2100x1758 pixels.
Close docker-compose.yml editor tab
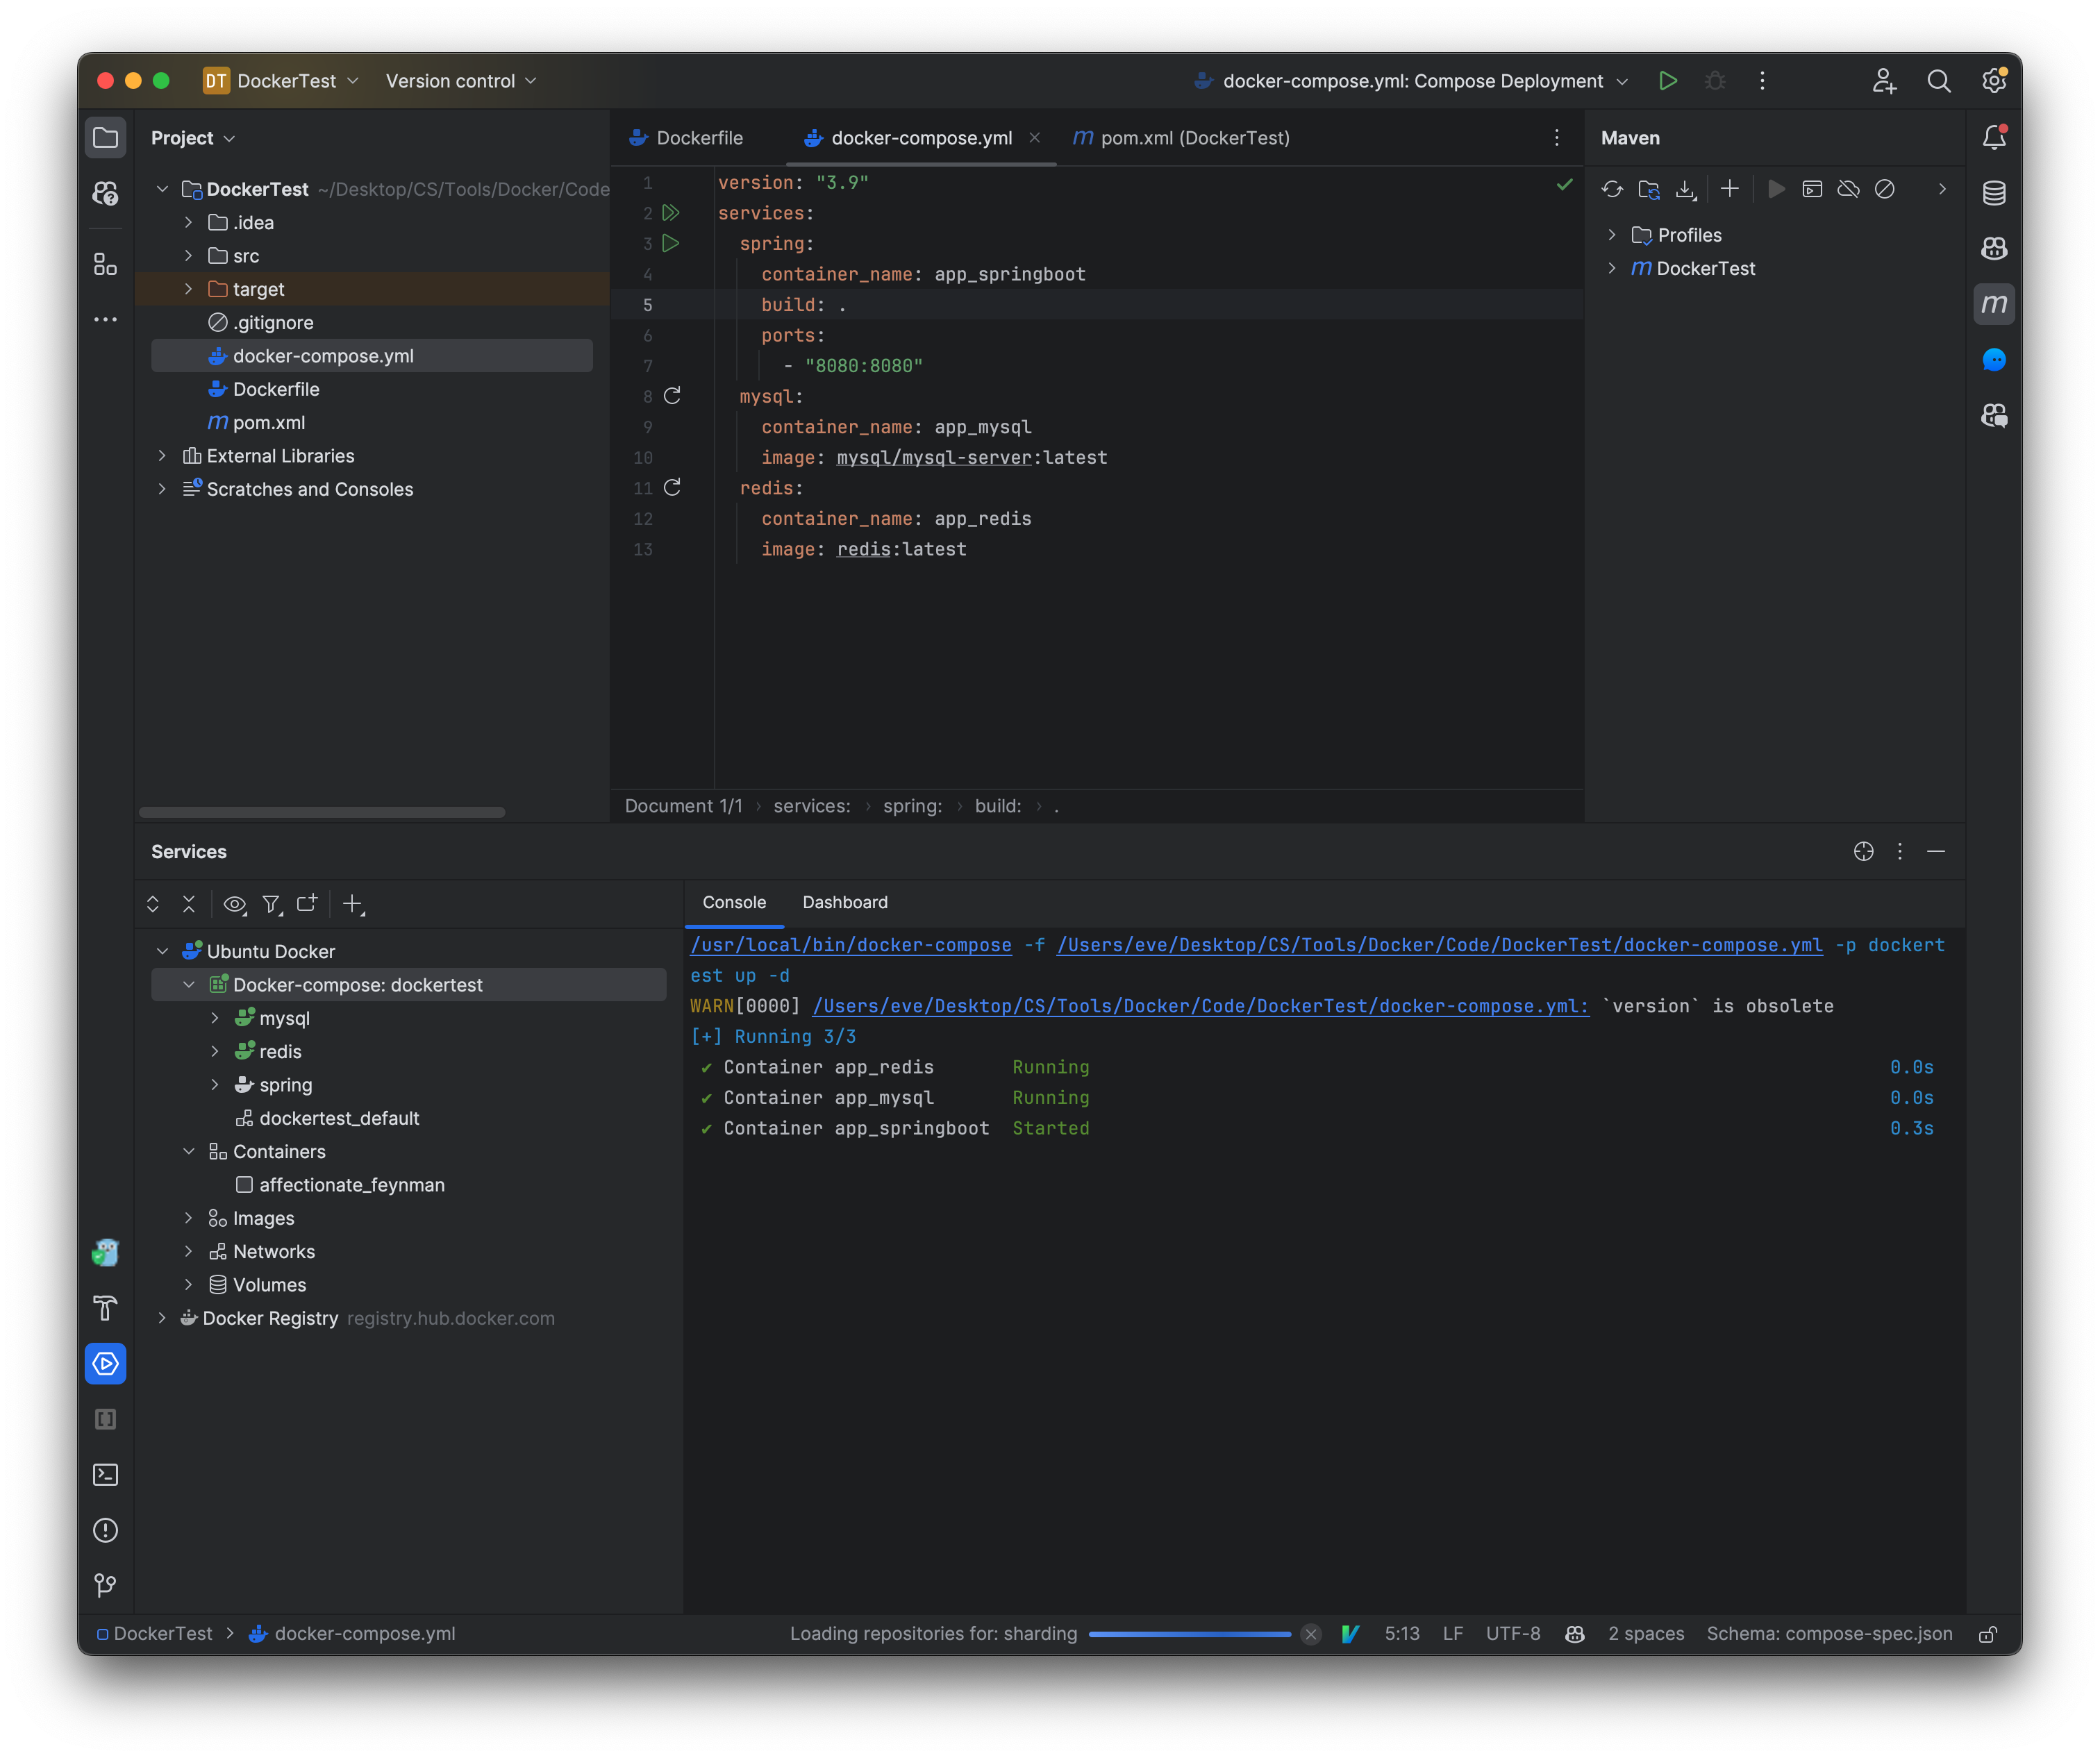(1035, 138)
